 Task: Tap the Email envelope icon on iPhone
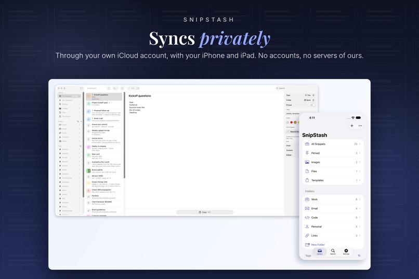click(x=307, y=208)
